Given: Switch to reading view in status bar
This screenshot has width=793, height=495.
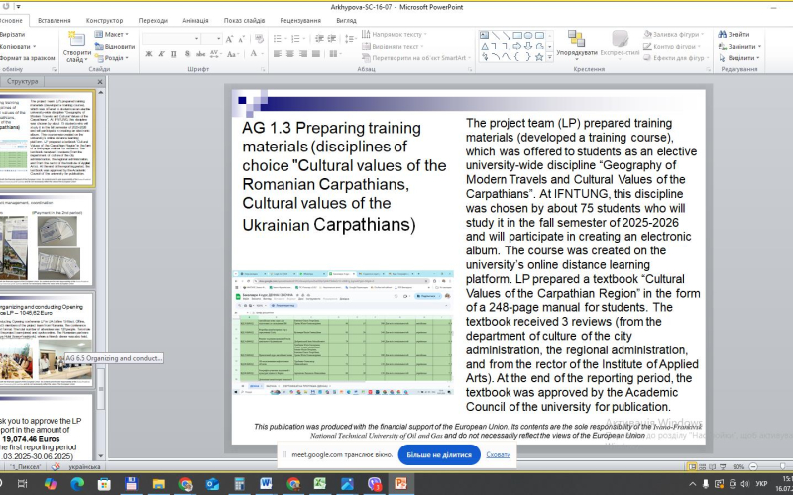Looking at the screenshot, I should point(713,466).
